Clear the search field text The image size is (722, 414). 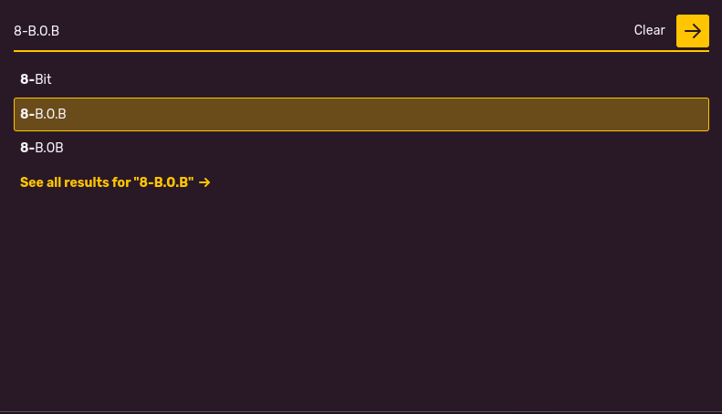pyautogui.click(x=649, y=31)
